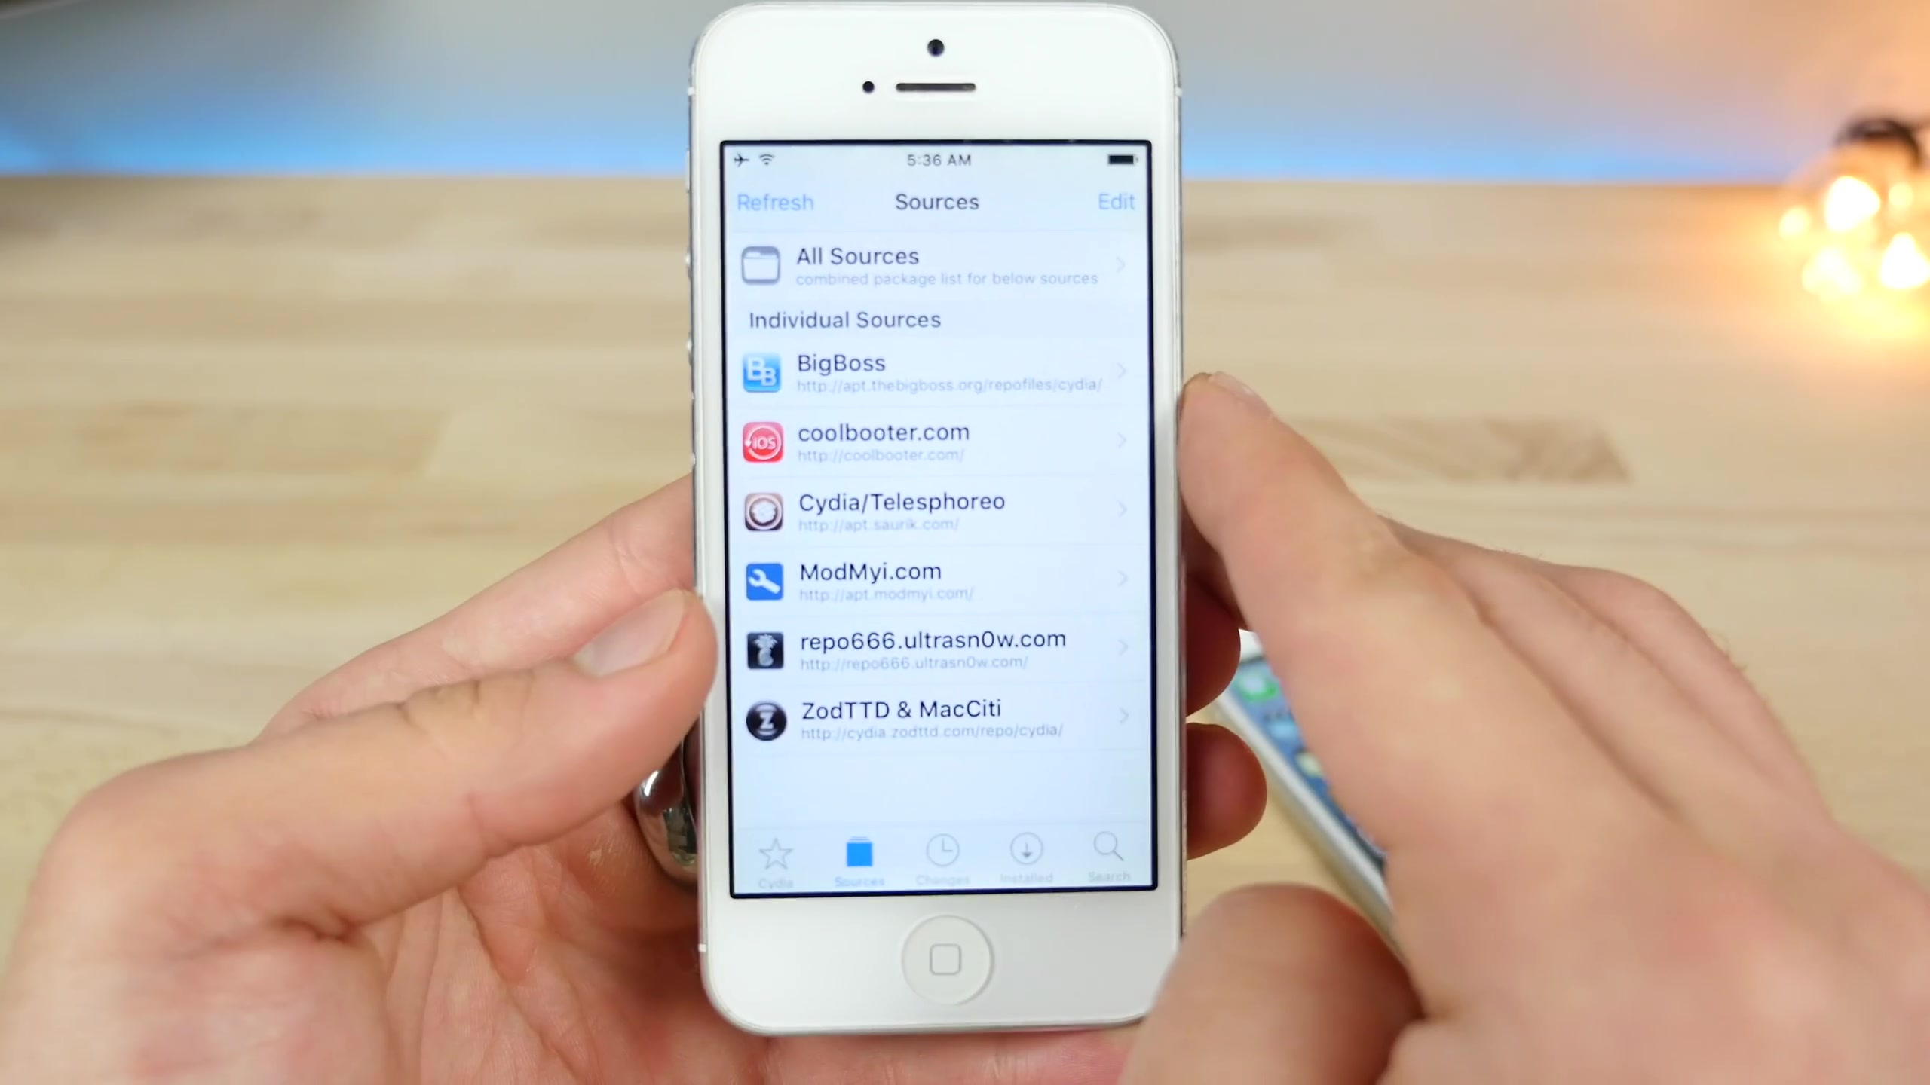Screen dimensions: 1930x1085
Task: Tap the Cydia tab icon at bottom
Action: pyautogui.click(x=774, y=857)
